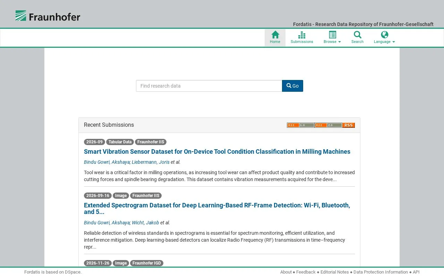Click the Image badge beside 2026-09-16

[121, 196]
